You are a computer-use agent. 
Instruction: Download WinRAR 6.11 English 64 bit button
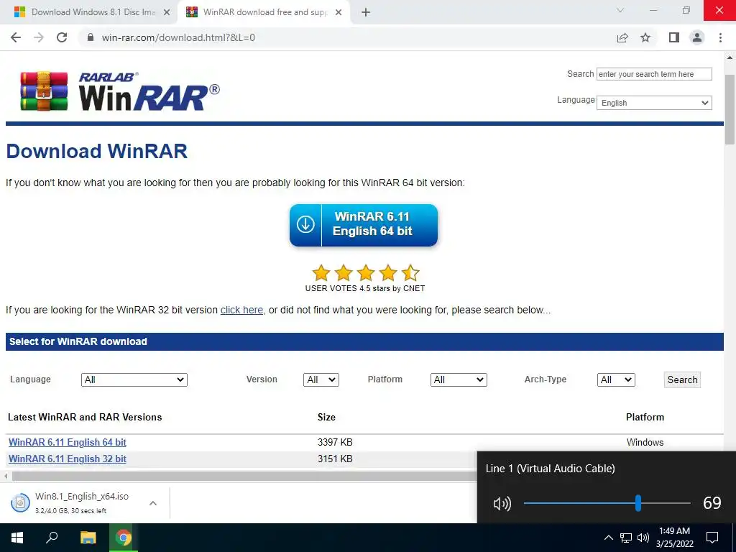(x=364, y=225)
